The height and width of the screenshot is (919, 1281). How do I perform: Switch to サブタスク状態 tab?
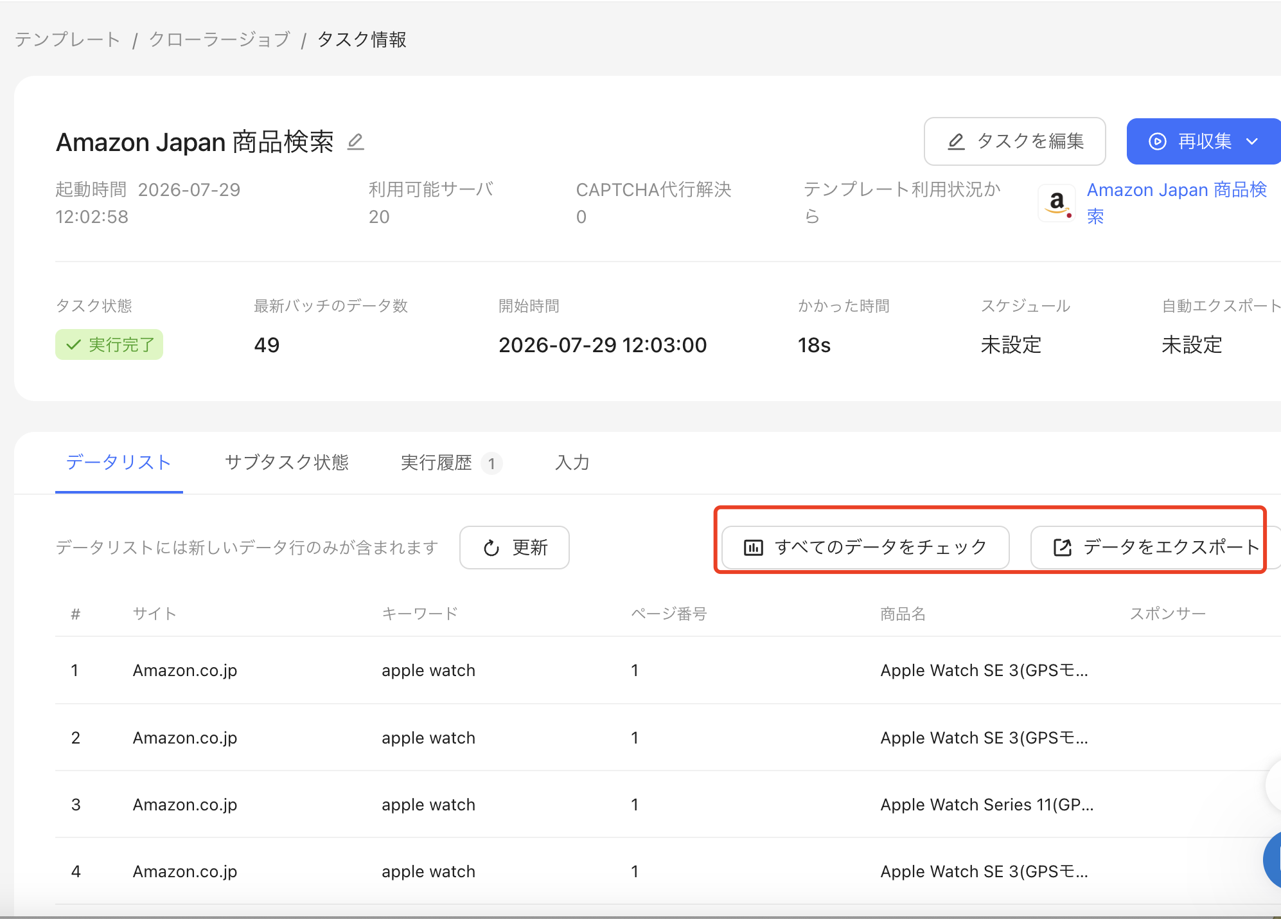click(x=287, y=463)
